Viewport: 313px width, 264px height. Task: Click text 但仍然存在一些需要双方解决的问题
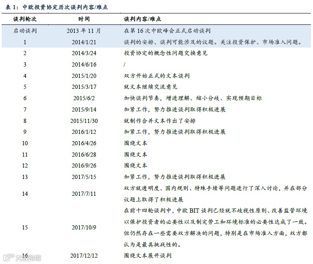(172, 233)
